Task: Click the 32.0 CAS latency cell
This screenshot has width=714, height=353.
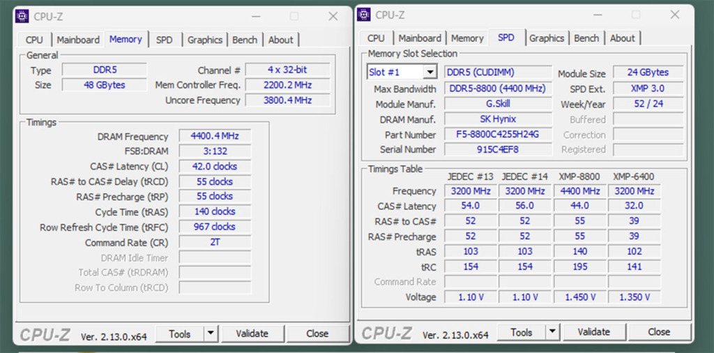Action: coord(635,206)
